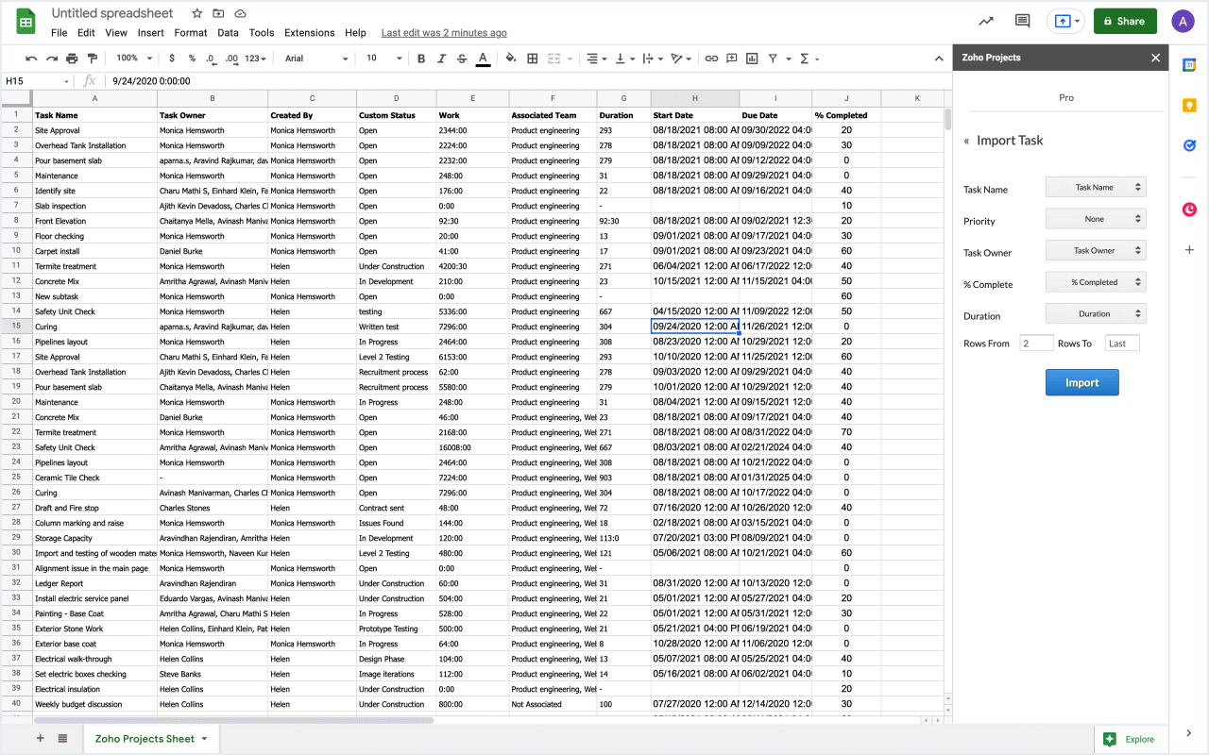Open the Priority dropdown set to None
Screen dimensions: 1209x755
1096,219
